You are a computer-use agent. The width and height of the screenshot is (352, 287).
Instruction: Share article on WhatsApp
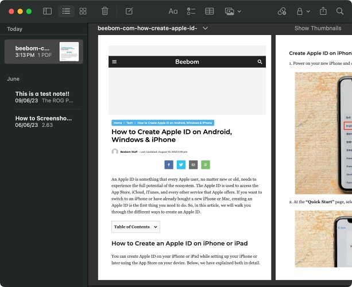click(x=206, y=165)
